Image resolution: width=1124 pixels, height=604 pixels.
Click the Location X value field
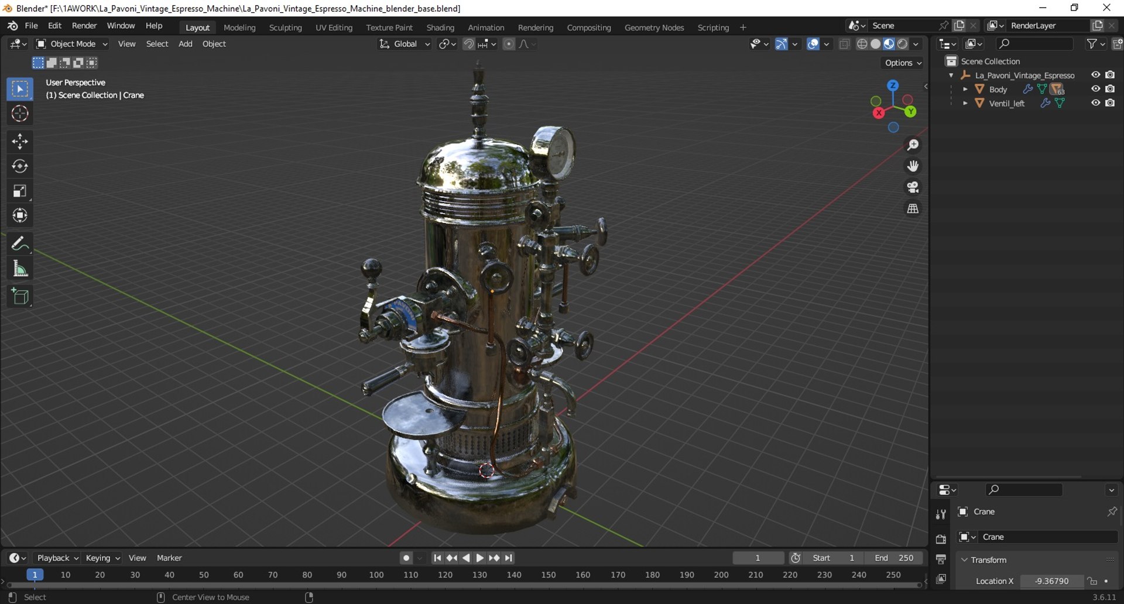click(x=1052, y=581)
